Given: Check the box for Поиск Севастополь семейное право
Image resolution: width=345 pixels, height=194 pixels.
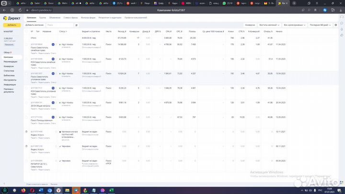Looking at the screenshot, I should coord(27,44).
